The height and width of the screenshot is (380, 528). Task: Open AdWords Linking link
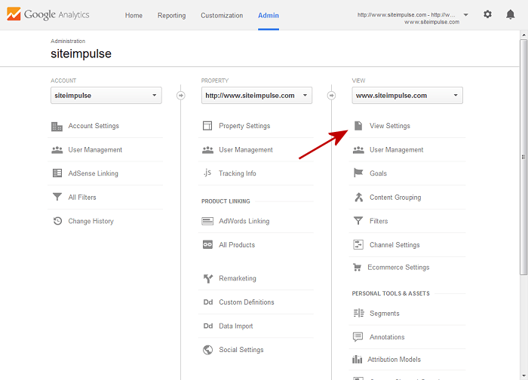244,221
